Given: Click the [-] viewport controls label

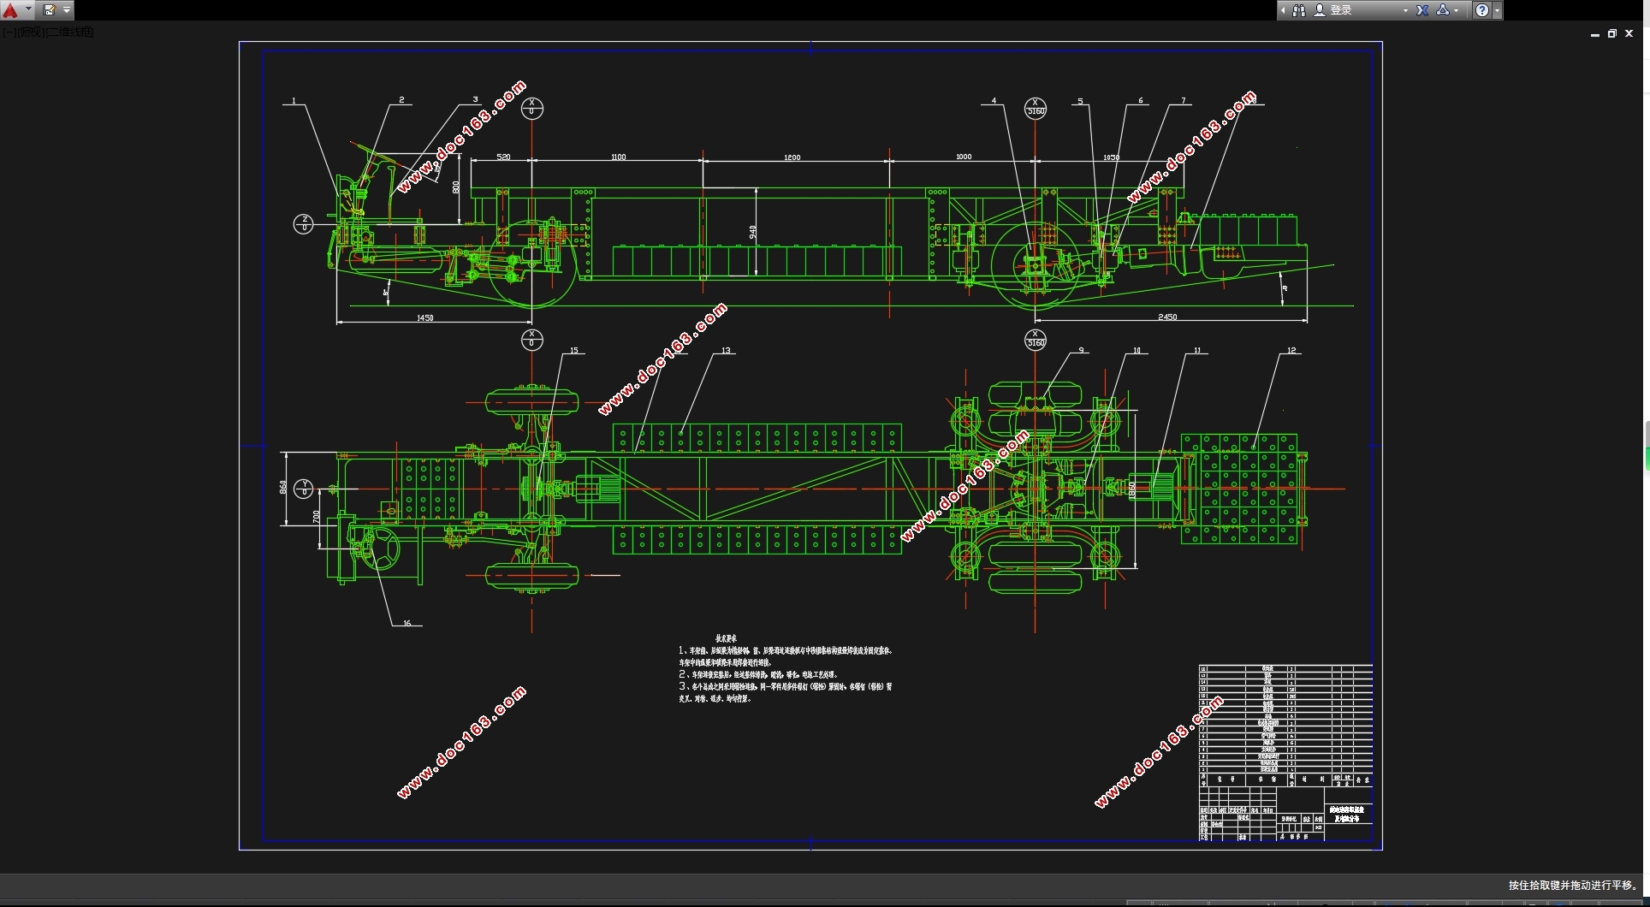Looking at the screenshot, I should pos(9,33).
